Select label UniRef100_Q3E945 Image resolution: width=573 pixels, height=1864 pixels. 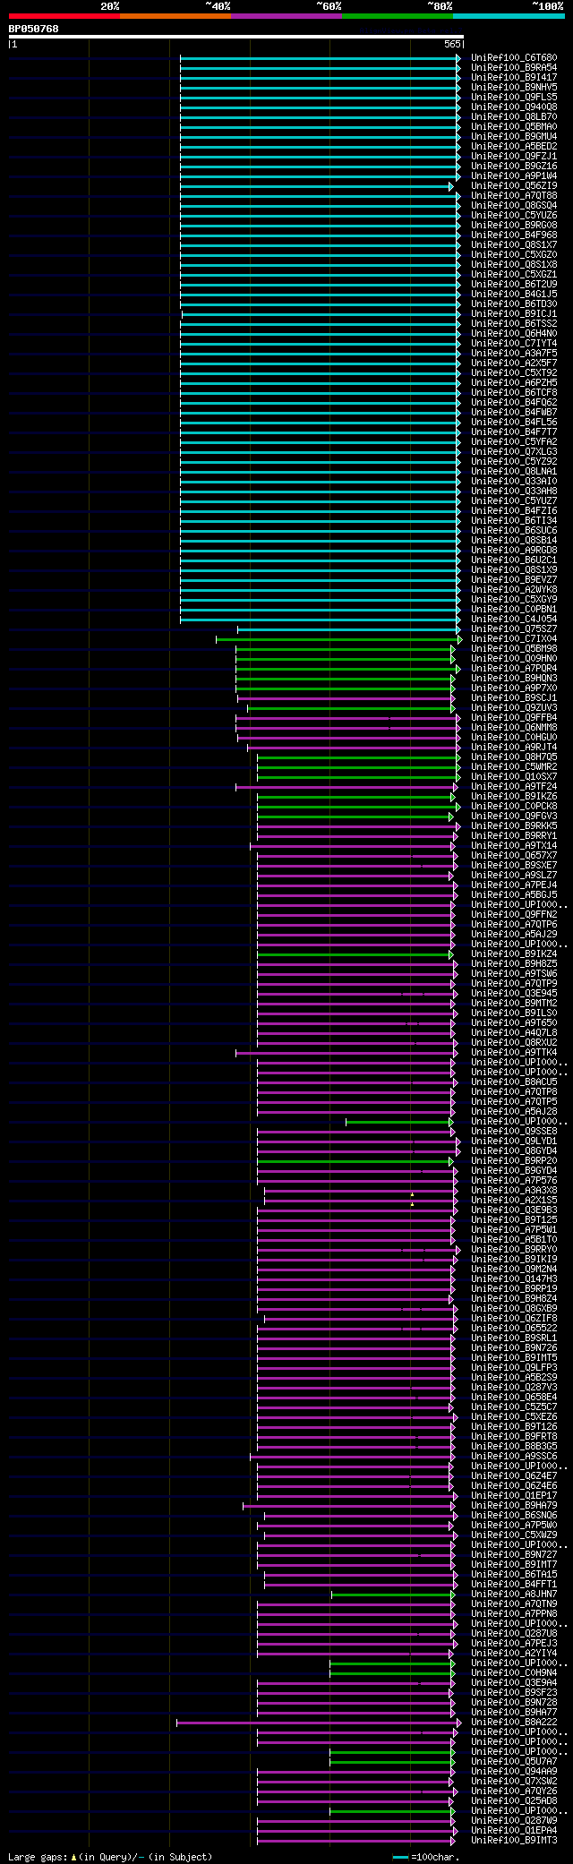[x=514, y=994]
